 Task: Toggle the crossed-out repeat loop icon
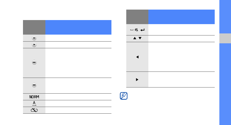coord(34,110)
